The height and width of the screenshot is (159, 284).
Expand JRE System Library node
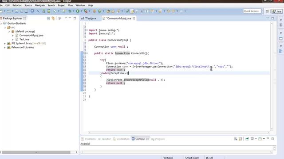click(5, 43)
